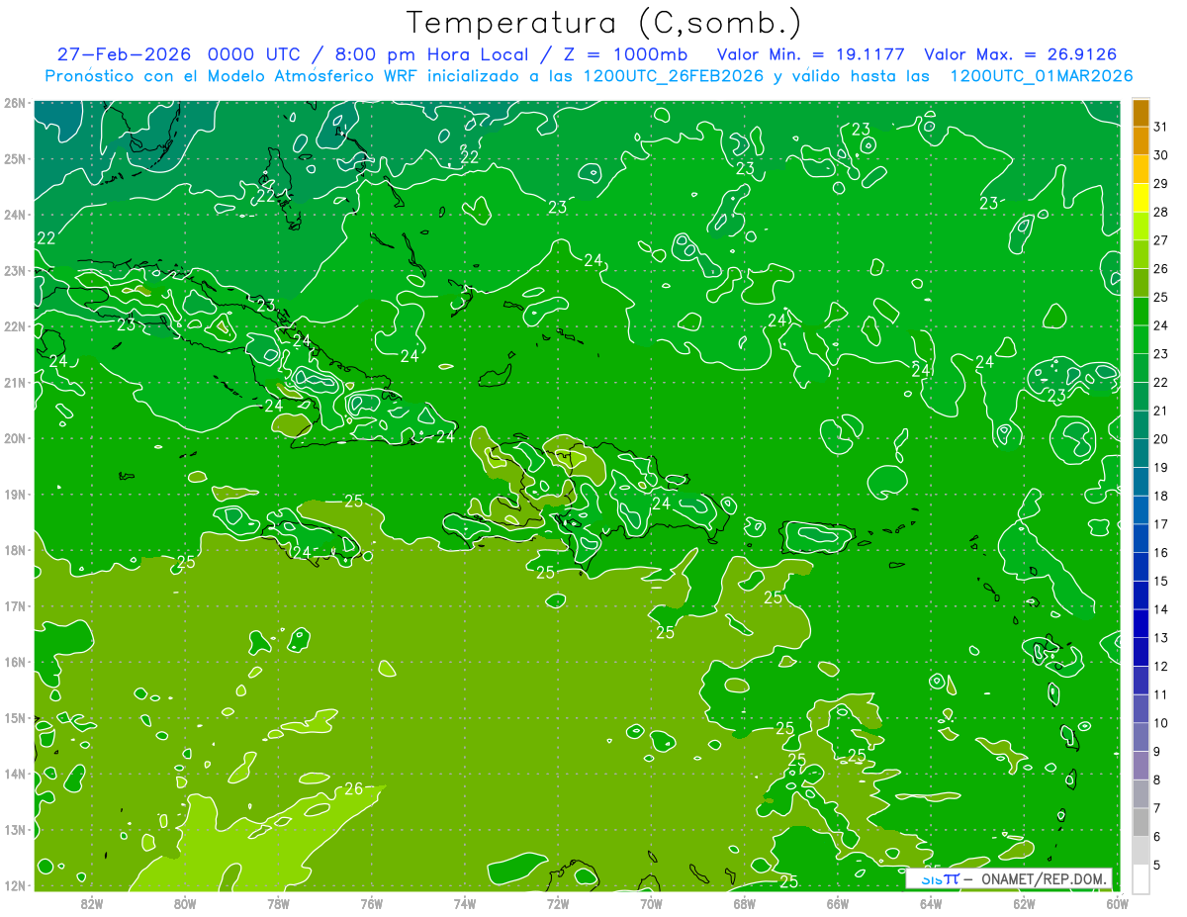Click the 17N latitude label
Screen dimensions: 1187x917
(x=15, y=605)
